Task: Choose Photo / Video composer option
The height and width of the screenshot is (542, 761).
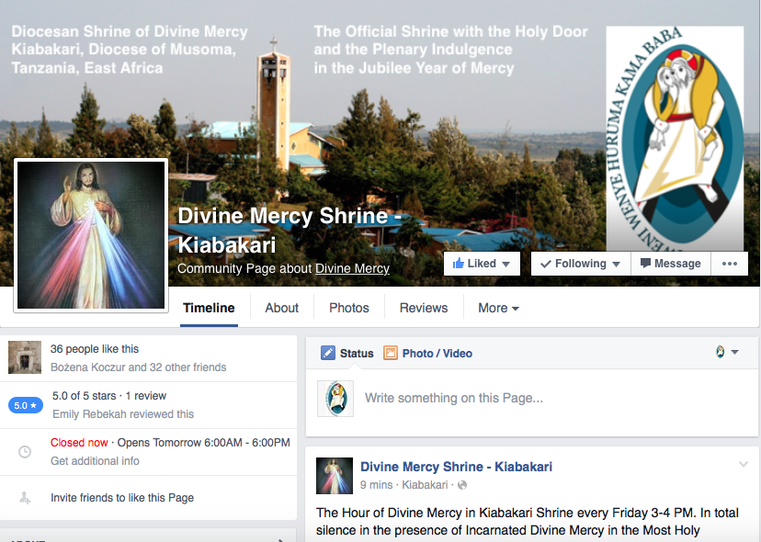Action: click(x=427, y=354)
